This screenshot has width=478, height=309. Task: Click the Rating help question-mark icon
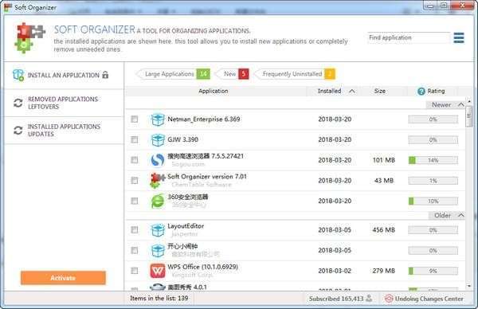click(421, 91)
